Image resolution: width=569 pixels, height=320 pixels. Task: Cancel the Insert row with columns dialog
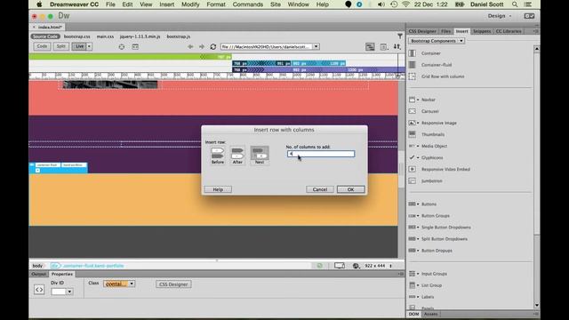pos(320,189)
